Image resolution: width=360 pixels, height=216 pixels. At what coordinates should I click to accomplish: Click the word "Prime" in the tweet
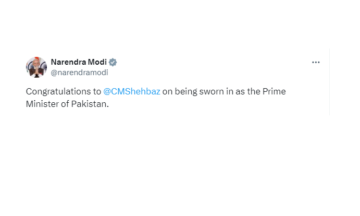[x=275, y=92]
